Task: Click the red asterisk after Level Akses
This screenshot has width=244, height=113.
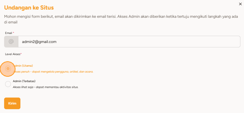Action: pos(21,54)
